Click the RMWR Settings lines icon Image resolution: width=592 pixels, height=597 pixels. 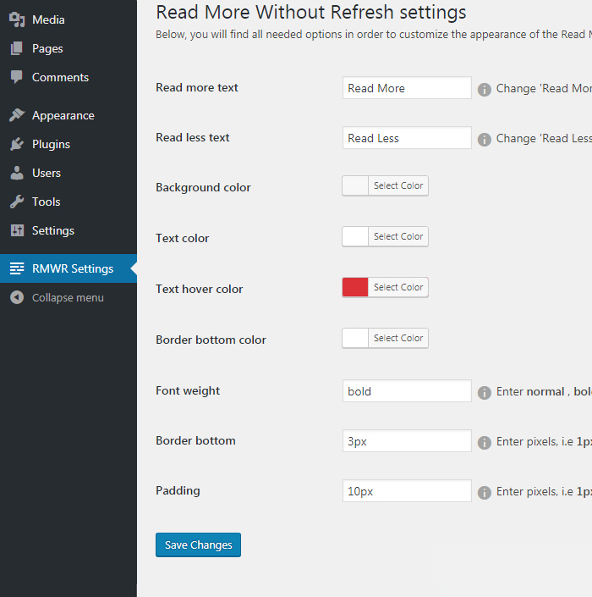17,268
